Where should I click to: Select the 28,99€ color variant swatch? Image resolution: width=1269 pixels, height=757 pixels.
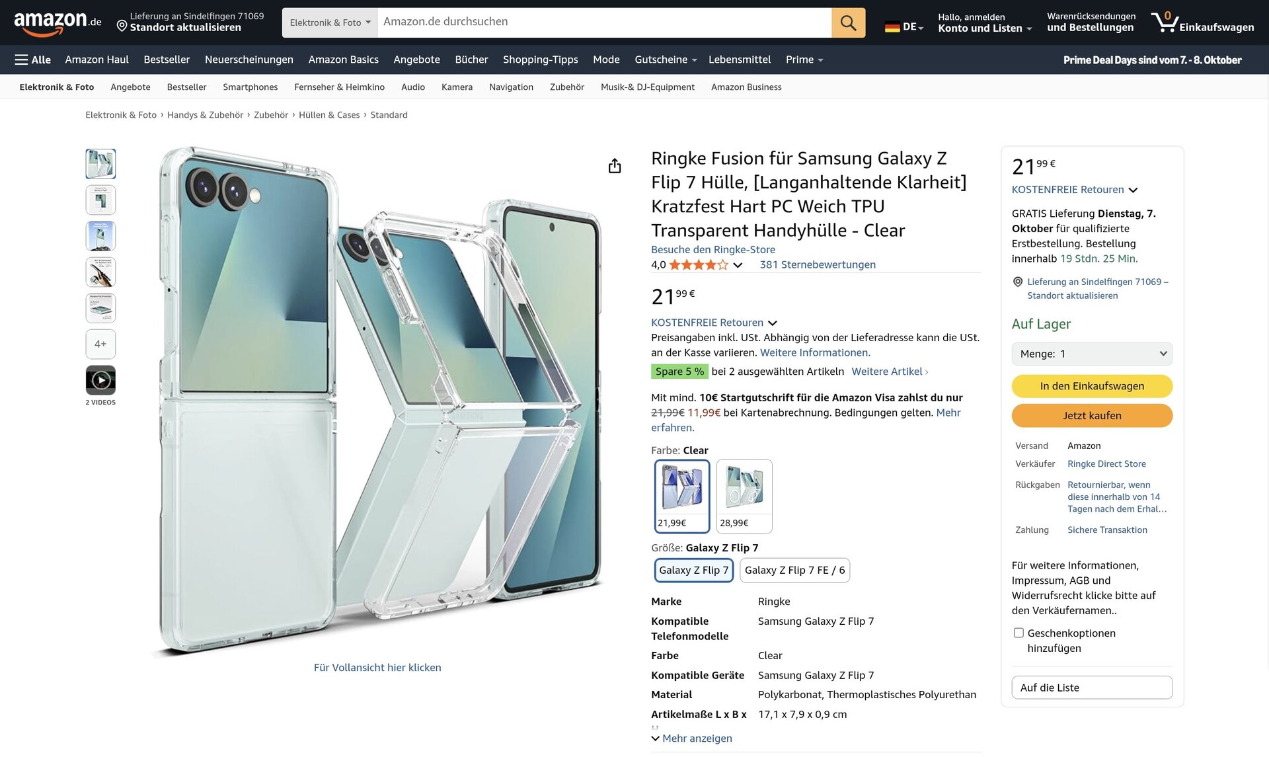(x=744, y=496)
